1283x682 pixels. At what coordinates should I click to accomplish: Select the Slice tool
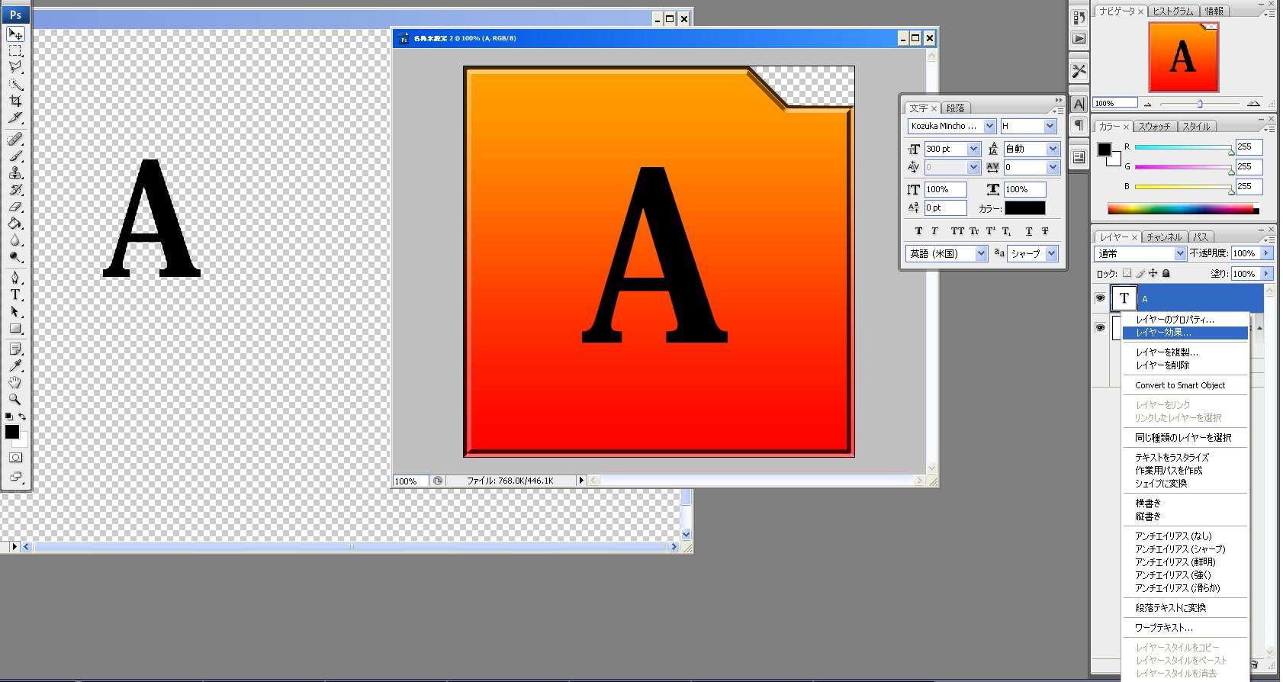[x=15, y=118]
